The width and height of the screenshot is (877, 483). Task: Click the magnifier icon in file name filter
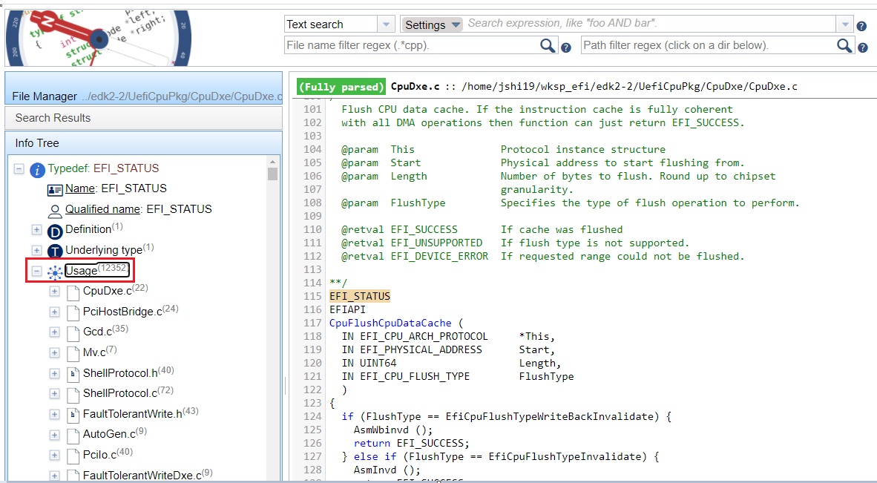548,46
